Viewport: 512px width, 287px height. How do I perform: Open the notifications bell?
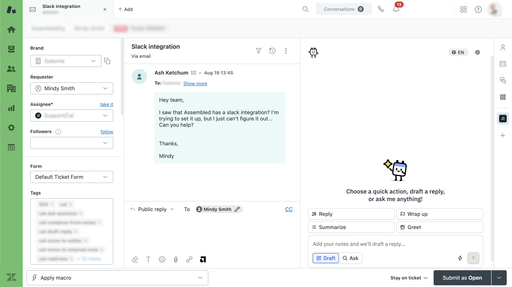tap(396, 9)
